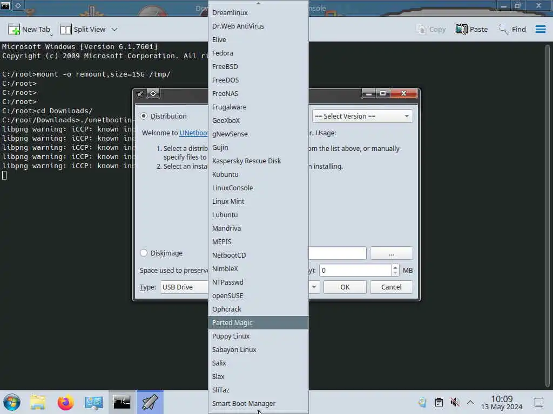
Task: Expand the Split View dropdown chevron
Action: click(x=114, y=29)
